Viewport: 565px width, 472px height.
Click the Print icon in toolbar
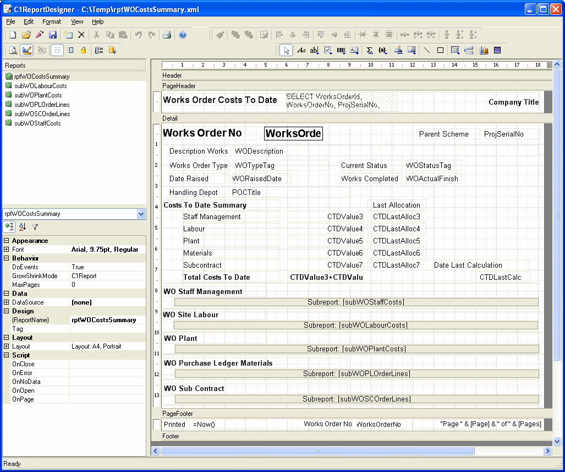pos(167,35)
